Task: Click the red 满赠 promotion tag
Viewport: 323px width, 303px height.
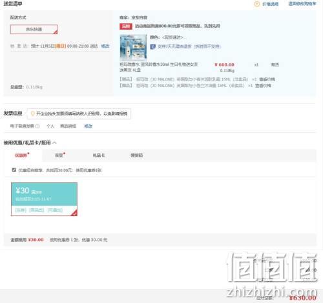Action: [x=126, y=26]
